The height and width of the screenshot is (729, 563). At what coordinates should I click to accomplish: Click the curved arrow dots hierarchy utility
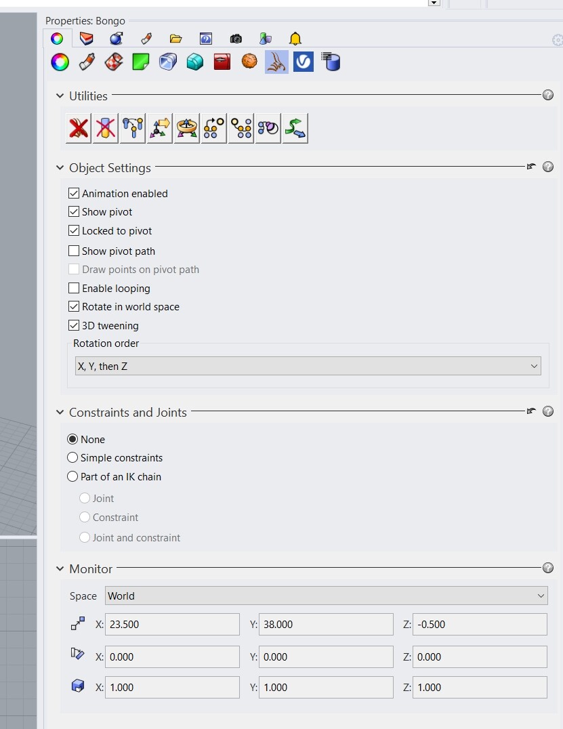[214, 128]
